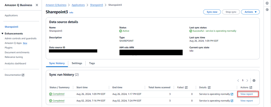Image resolution: width=271 pixels, height=107 pixels.
Task: Open Applications in the sidebar
Action: pyautogui.click(x=11, y=16)
